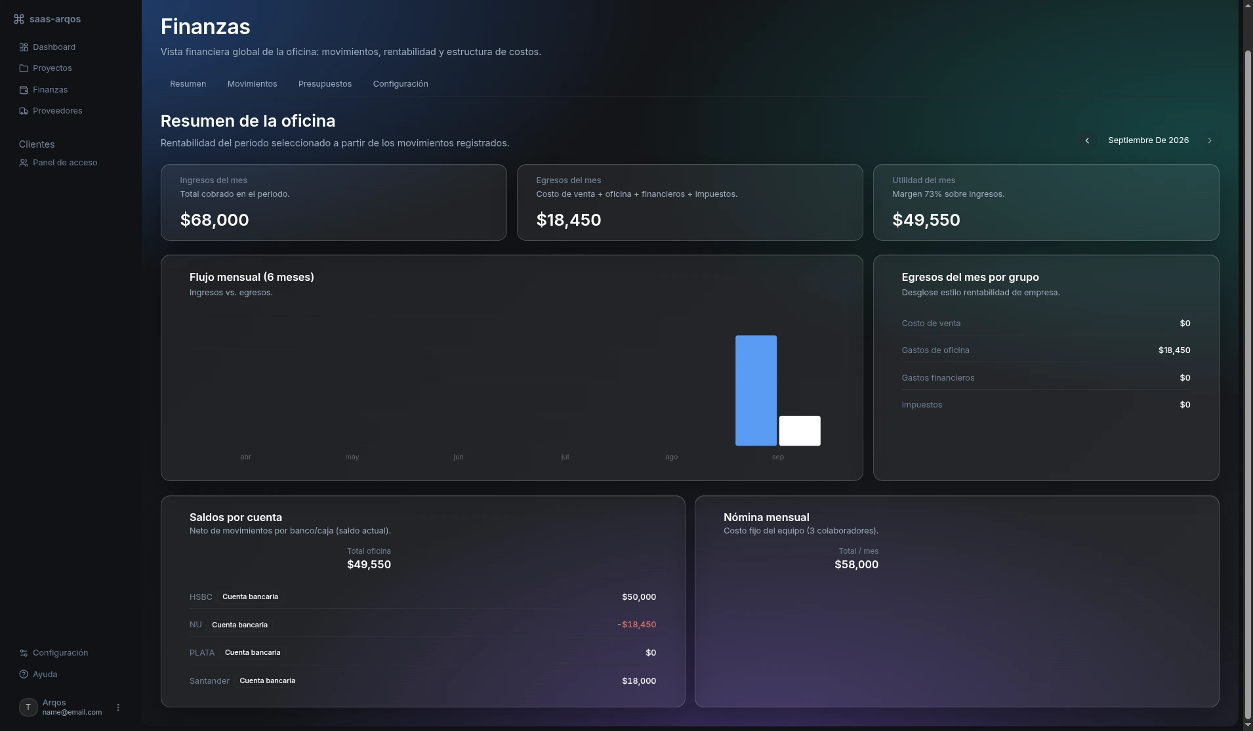Click the white egresos bar for sep
The width and height of the screenshot is (1253, 731).
tap(800, 431)
